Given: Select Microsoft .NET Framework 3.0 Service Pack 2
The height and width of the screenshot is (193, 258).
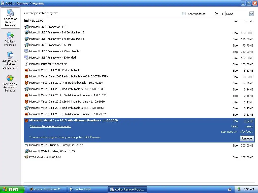Looking at the screenshot, I should (139, 39).
